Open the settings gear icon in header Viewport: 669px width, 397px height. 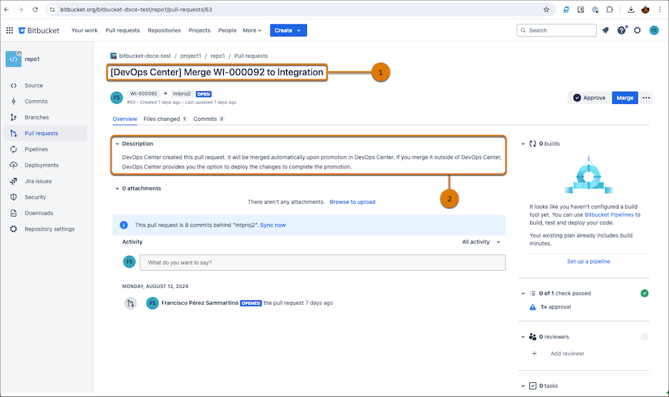point(638,30)
